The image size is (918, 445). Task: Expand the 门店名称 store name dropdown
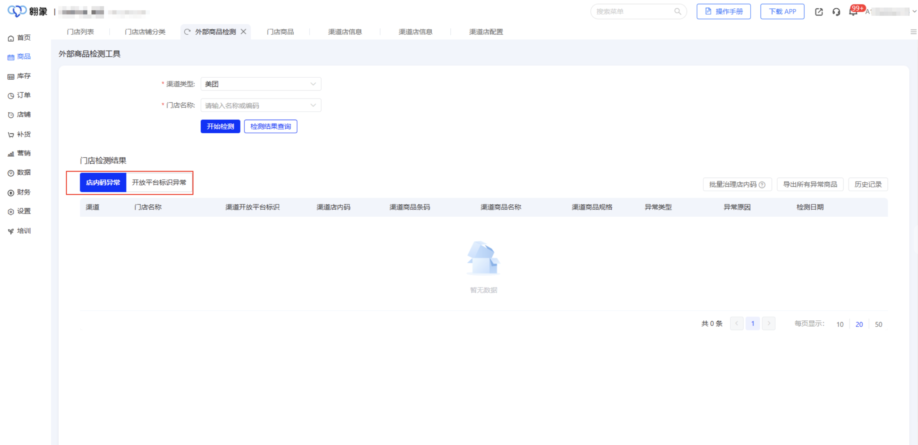[x=260, y=105]
